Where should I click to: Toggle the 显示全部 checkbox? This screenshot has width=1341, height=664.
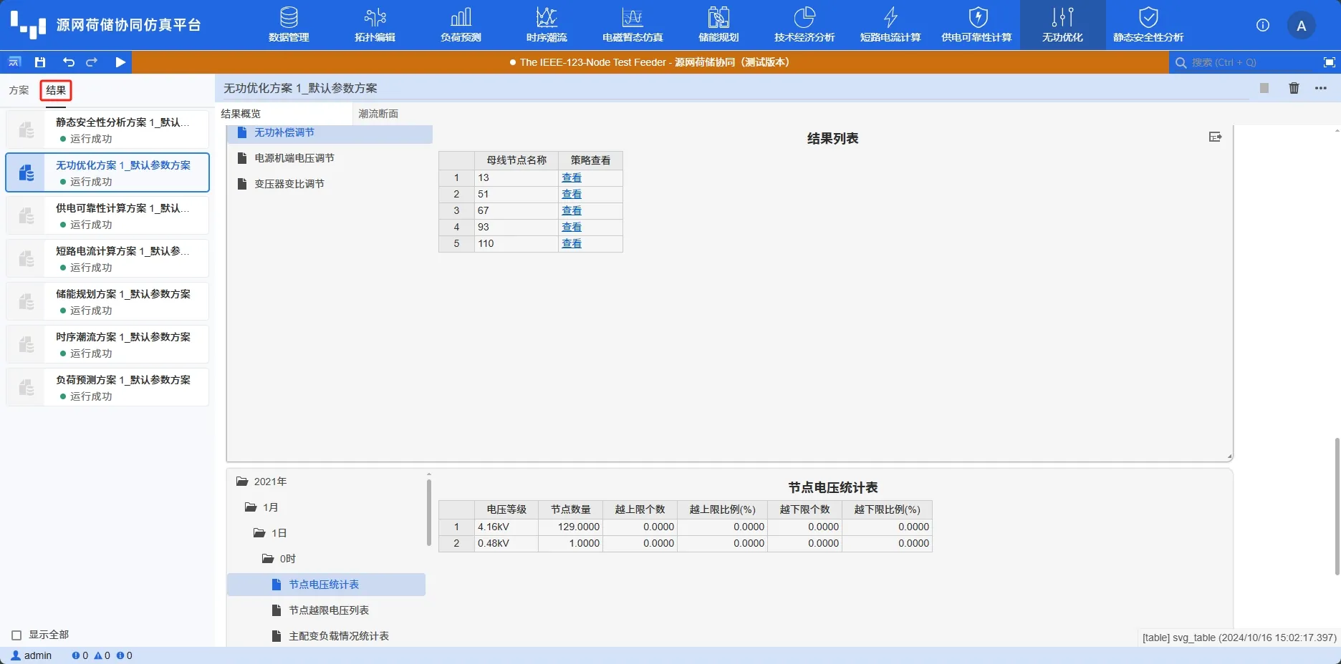[x=16, y=635]
